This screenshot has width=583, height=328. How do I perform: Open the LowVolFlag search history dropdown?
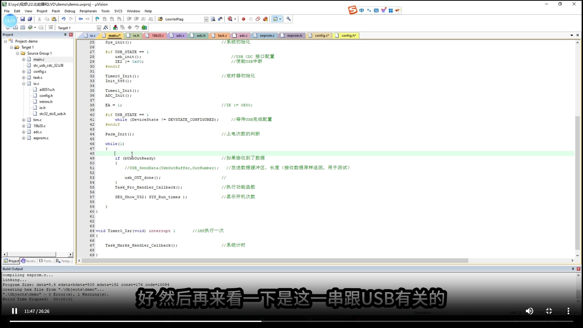pyautogui.click(x=206, y=19)
